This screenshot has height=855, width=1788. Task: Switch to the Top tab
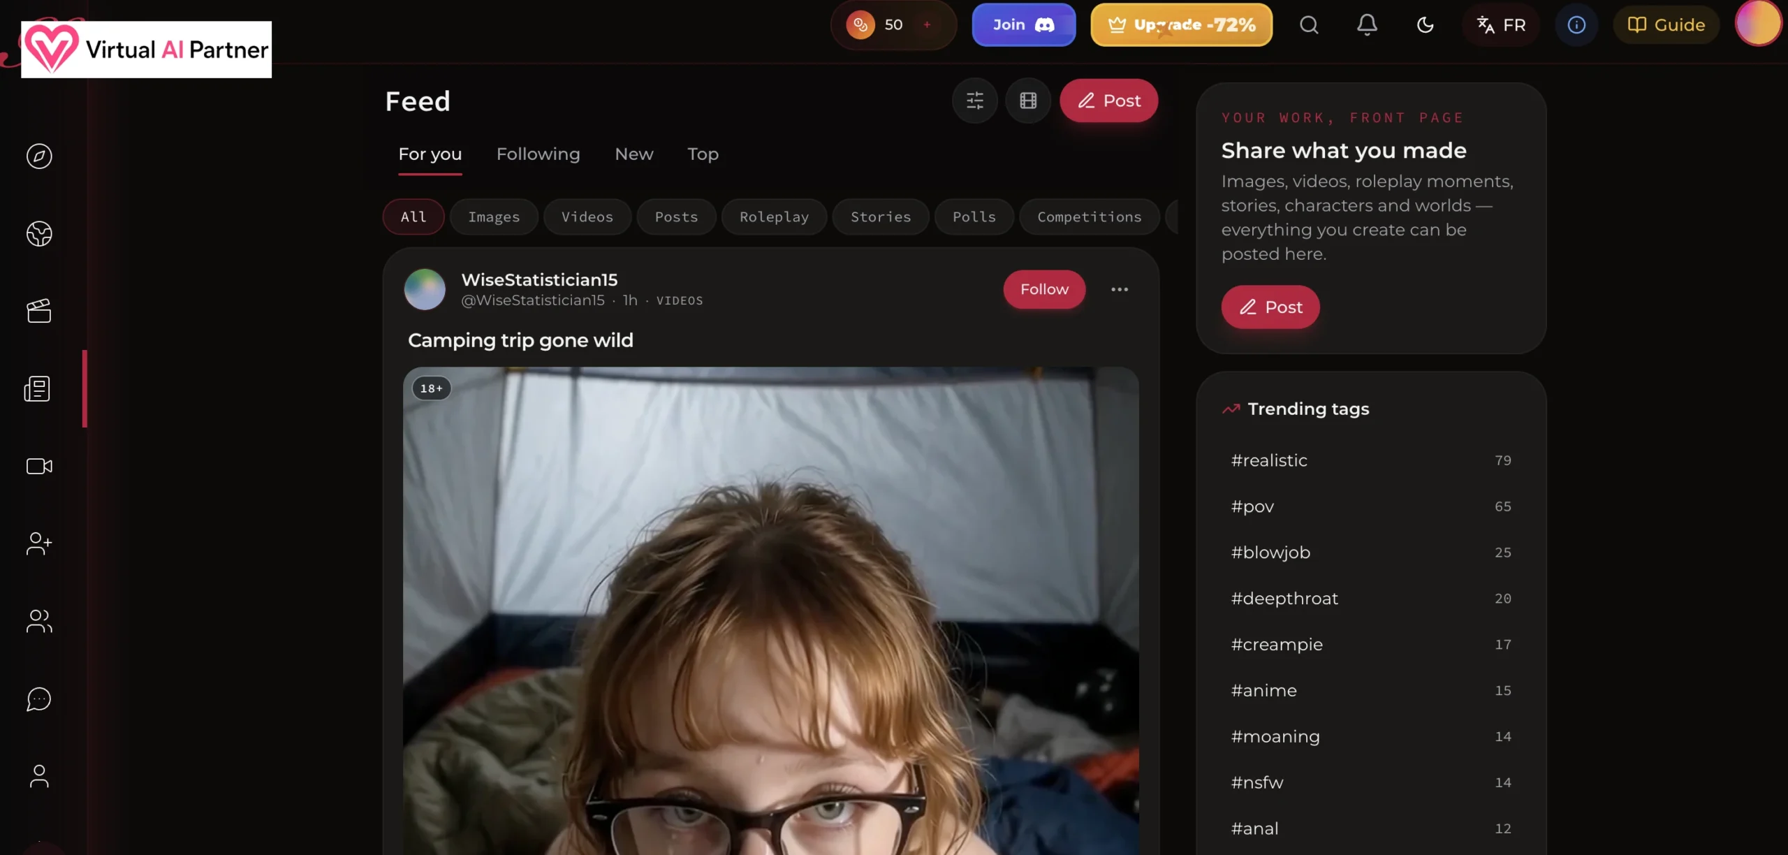(703, 154)
